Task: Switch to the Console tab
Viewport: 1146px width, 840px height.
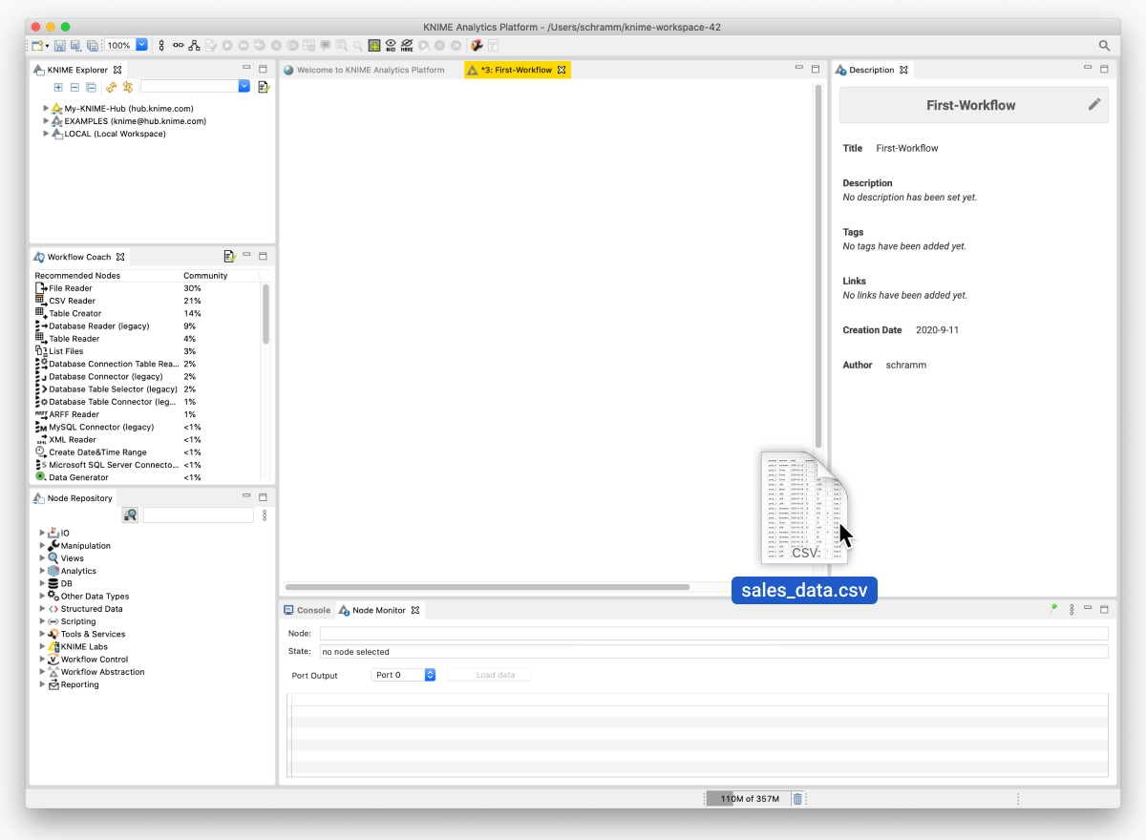Action: (307, 610)
